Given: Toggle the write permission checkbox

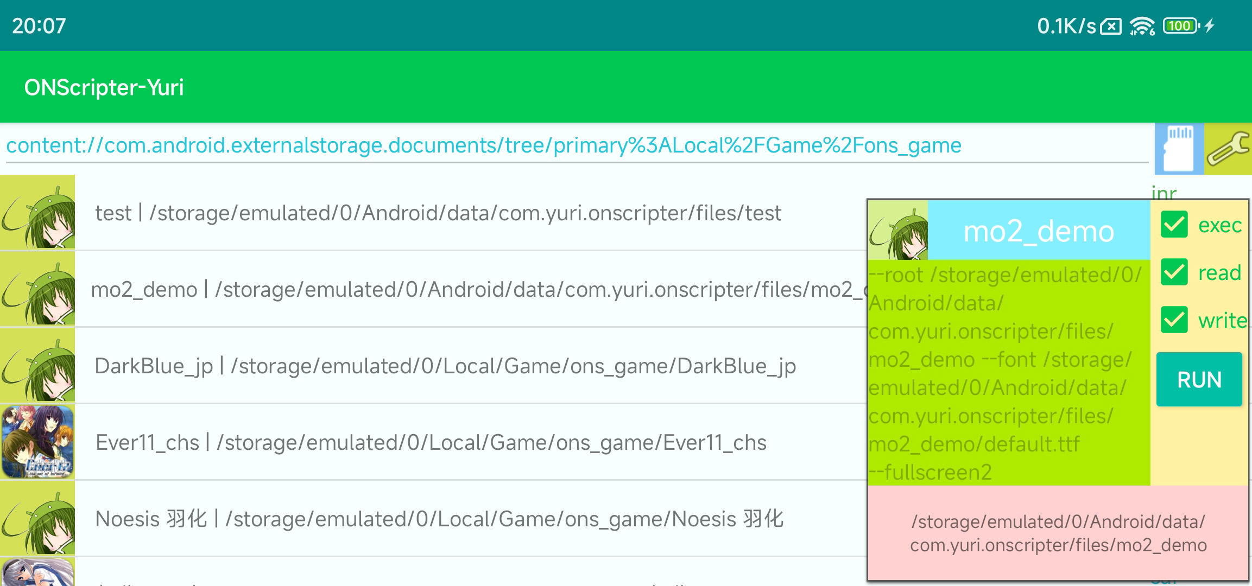Looking at the screenshot, I should click(1174, 320).
